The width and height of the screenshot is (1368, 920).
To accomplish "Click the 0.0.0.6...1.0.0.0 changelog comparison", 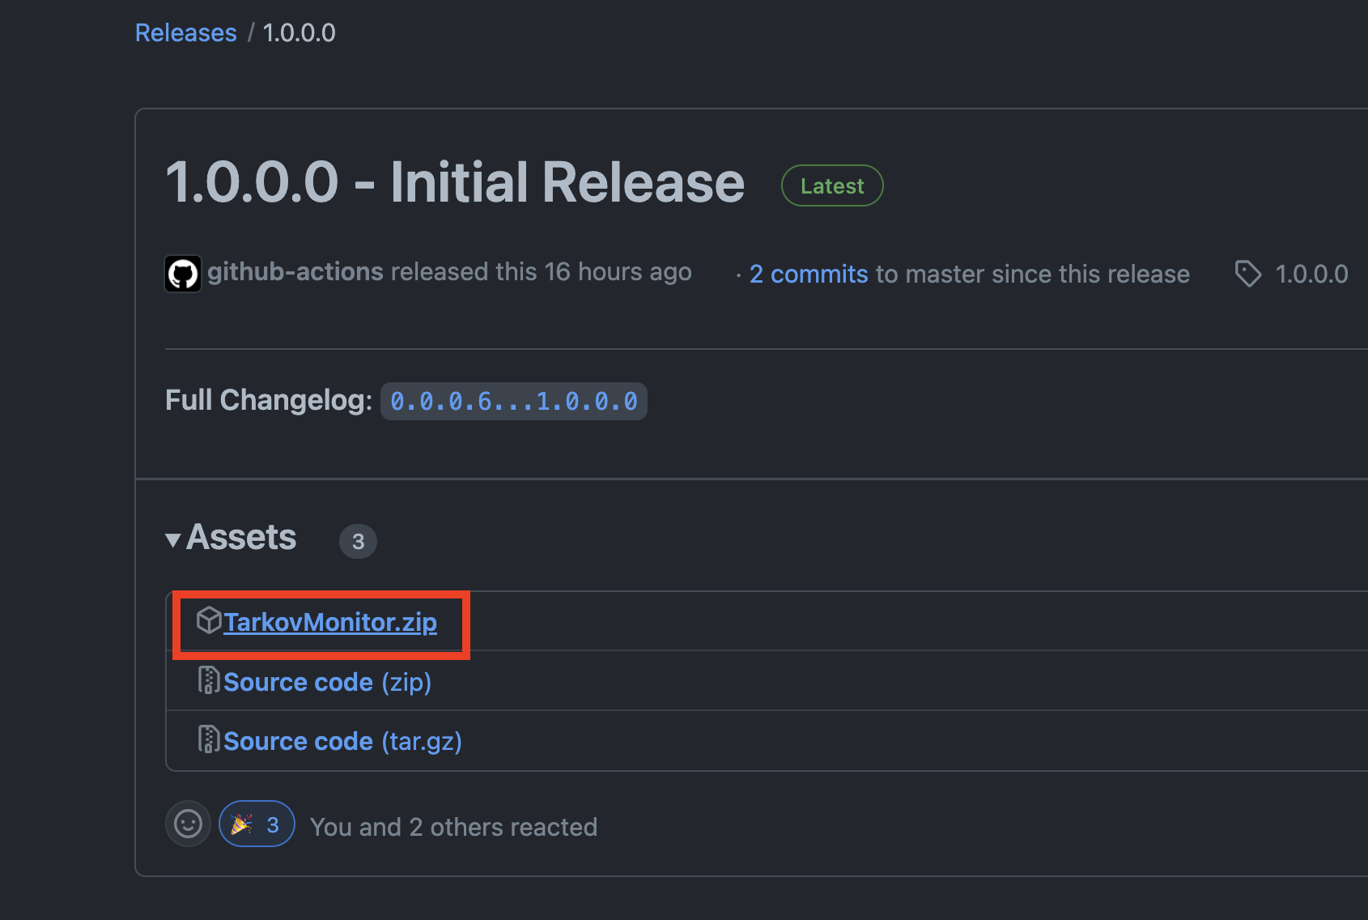I will point(513,400).
